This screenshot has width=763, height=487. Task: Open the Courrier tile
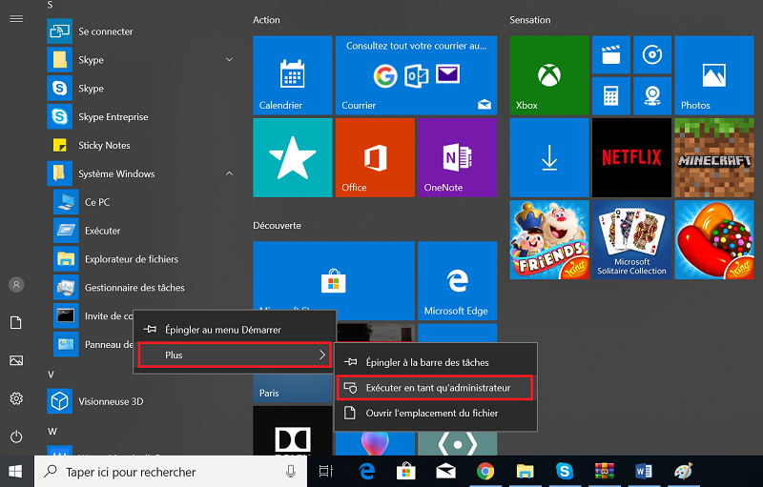click(416, 75)
